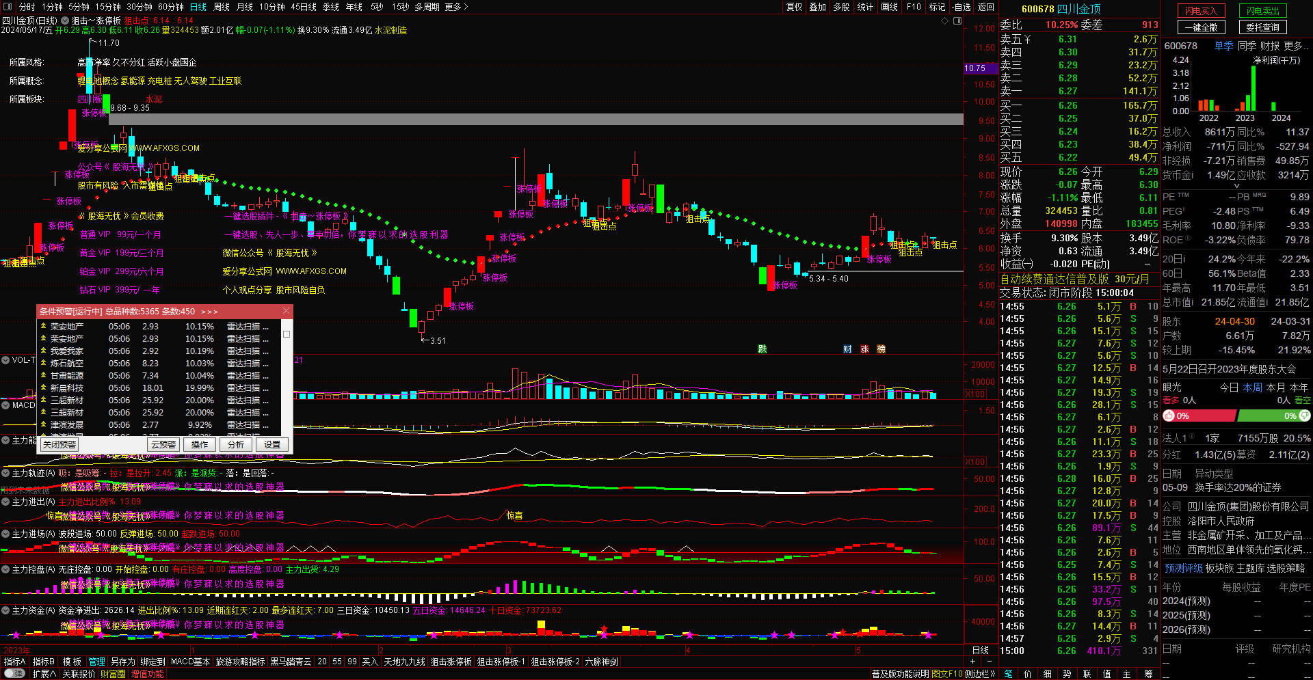Click the red-green 0% sentiment bar
The height and width of the screenshot is (680, 1313).
click(x=1236, y=416)
